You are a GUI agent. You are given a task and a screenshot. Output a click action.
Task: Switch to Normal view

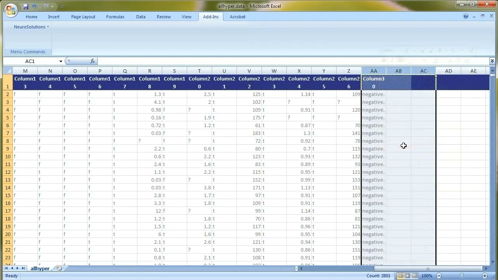coord(400,276)
